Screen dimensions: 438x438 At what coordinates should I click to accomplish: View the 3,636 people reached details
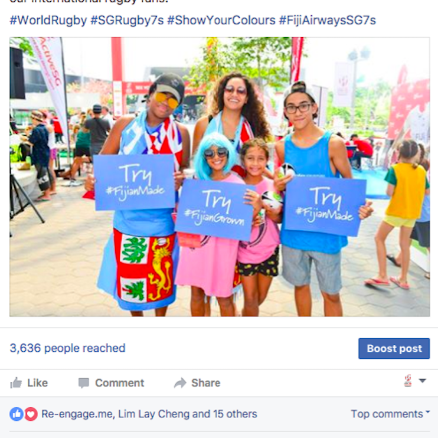tap(68, 348)
